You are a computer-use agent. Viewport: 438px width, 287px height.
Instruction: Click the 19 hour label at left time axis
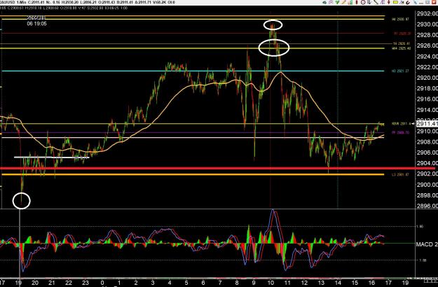pyautogui.click(x=19, y=283)
